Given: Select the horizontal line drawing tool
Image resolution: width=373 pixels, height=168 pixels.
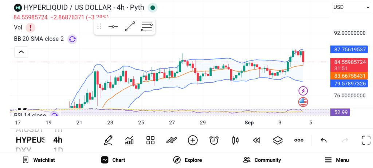Looking at the screenshot, I should click(x=113, y=26).
